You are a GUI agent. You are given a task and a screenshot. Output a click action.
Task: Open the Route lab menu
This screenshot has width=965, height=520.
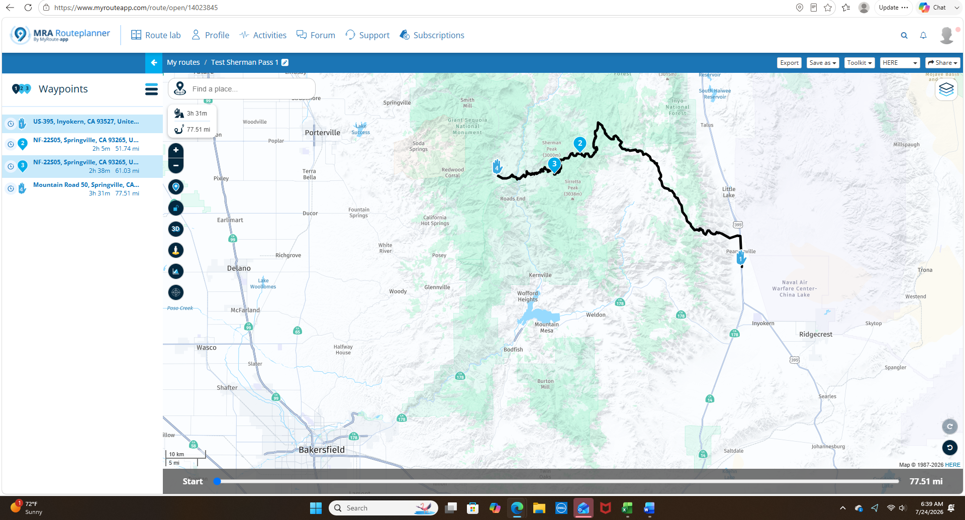coord(156,35)
